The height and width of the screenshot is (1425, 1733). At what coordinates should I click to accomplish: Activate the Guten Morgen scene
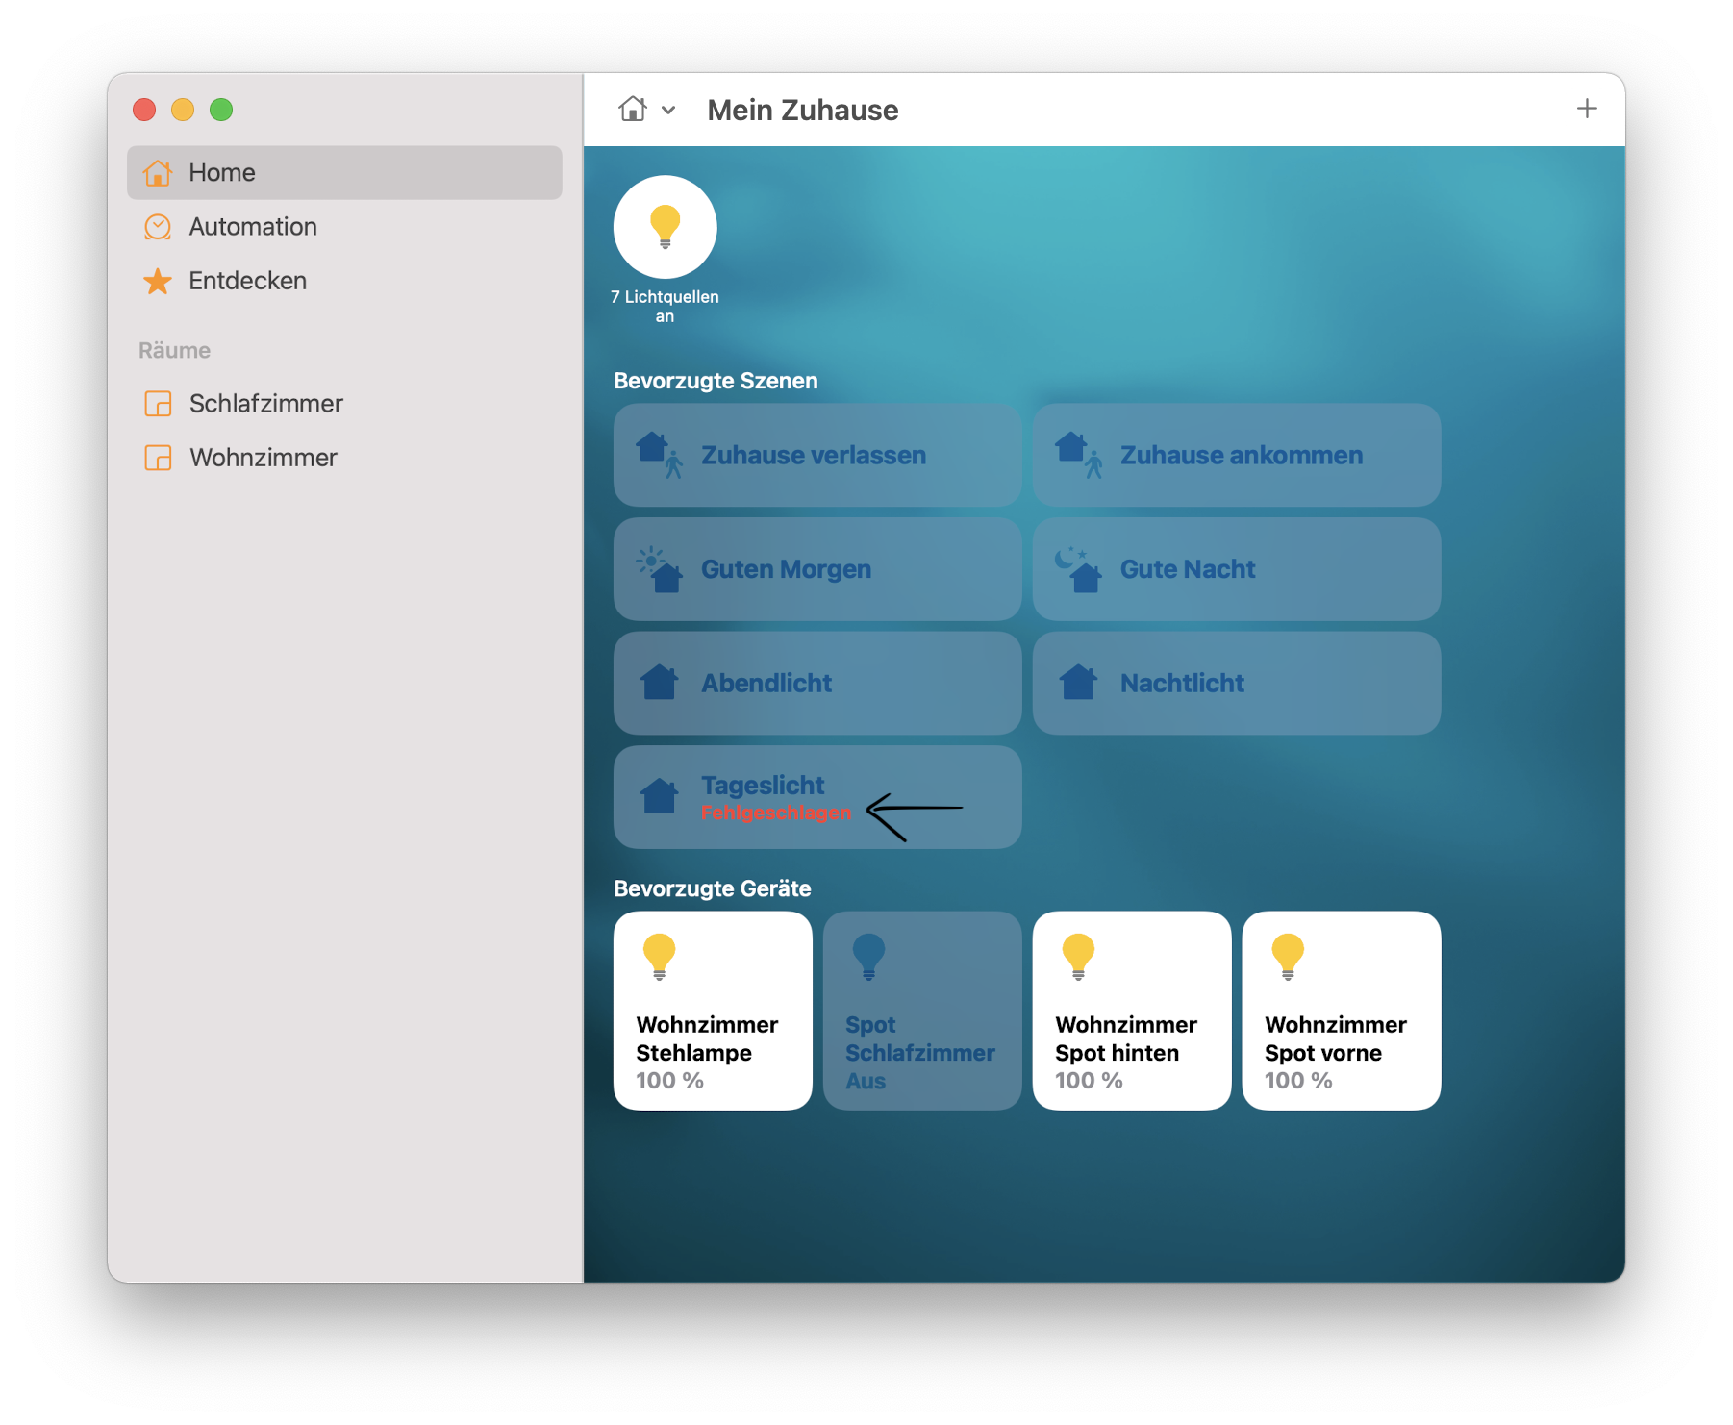point(817,569)
